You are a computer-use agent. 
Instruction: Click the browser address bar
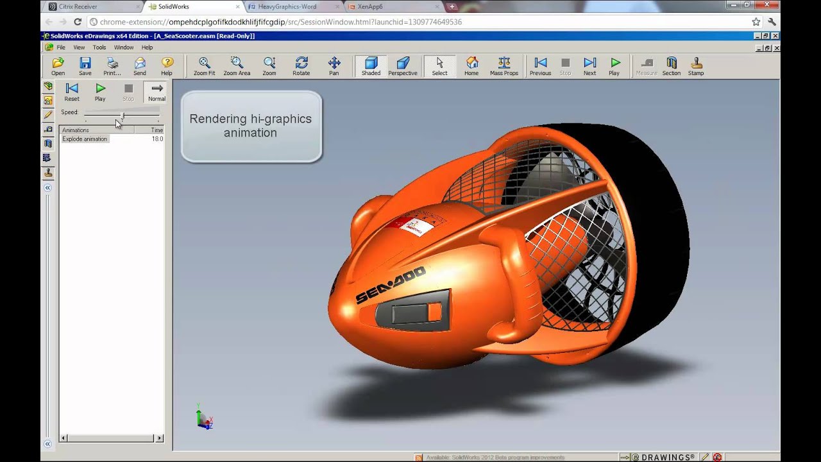pos(423,22)
